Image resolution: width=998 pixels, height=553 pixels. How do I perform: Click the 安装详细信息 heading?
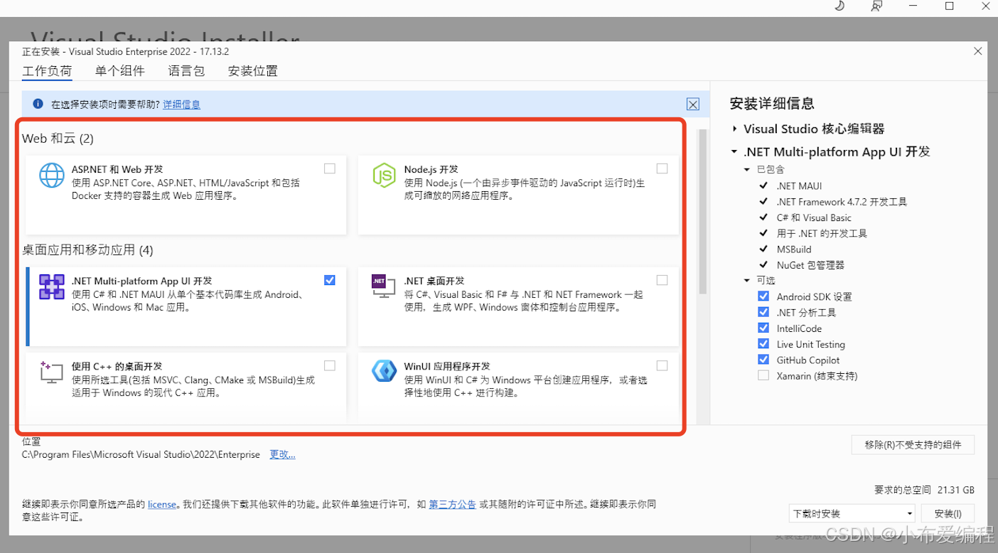coord(772,104)
